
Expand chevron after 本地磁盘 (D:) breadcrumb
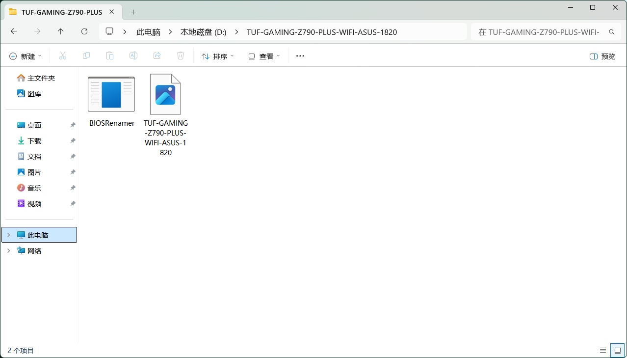pyautogui.click(x=236, y=32)
